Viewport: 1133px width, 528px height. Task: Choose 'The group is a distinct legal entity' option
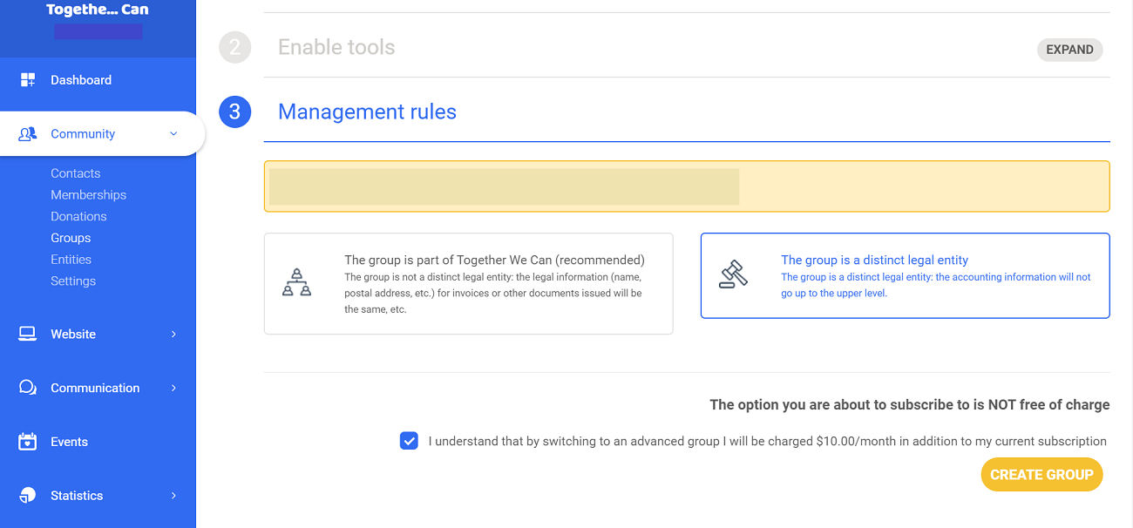click(x=905, y=275)
